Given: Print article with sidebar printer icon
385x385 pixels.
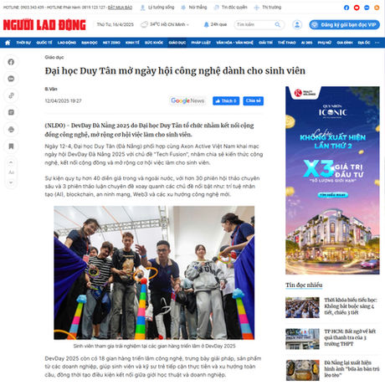Looking at the screenshot, I should click(x=11, y=130).
